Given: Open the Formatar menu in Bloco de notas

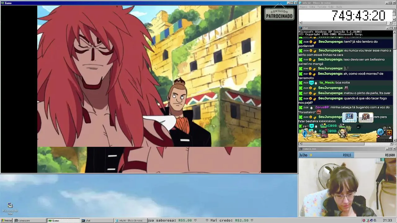Looking at the screenshot, I should [322, 7].
